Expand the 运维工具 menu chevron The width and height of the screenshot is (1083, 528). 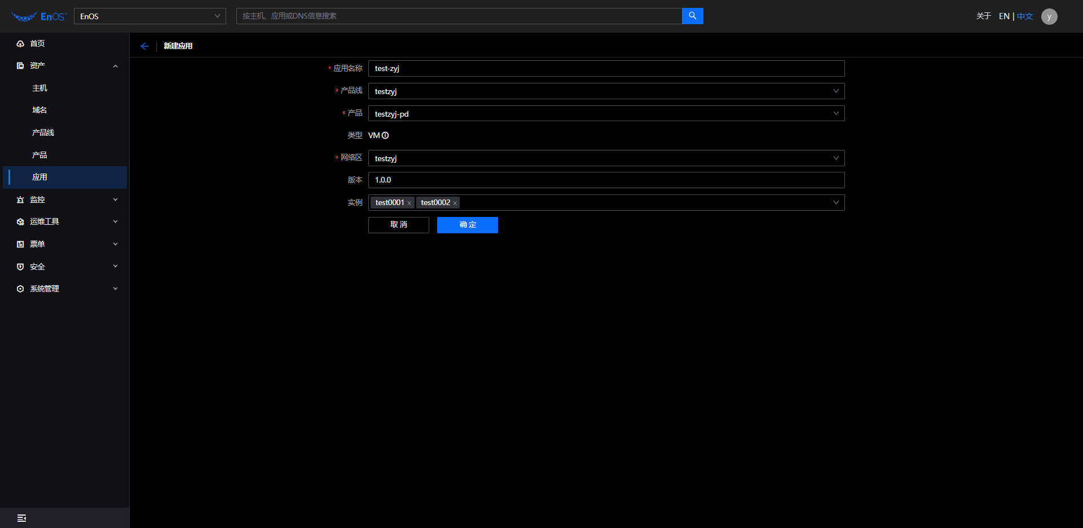pos(116,221)
